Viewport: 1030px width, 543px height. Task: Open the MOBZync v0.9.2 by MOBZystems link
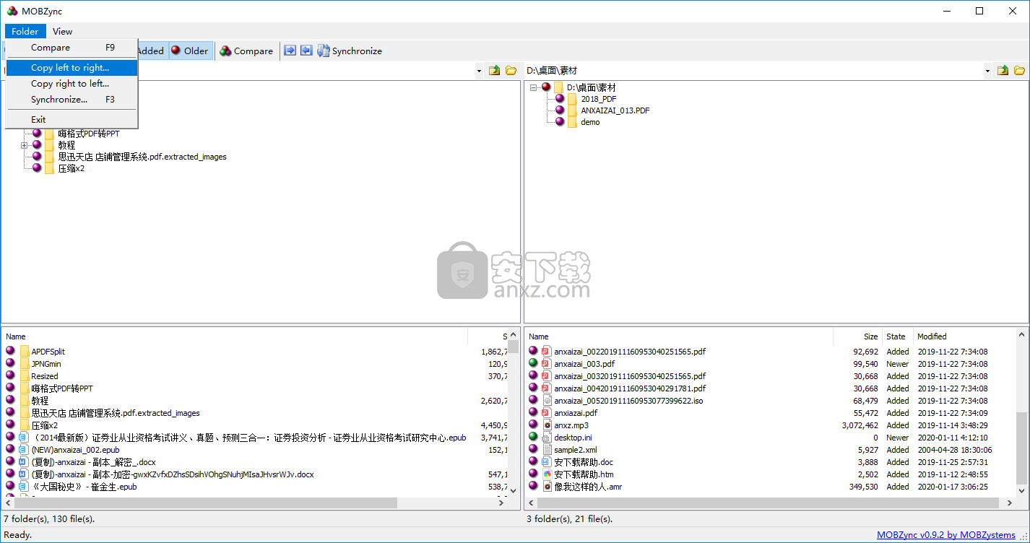coord(945,535)
